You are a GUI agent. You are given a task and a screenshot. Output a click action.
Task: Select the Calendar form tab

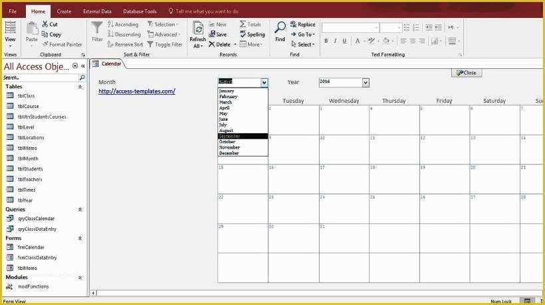[108, 64]
